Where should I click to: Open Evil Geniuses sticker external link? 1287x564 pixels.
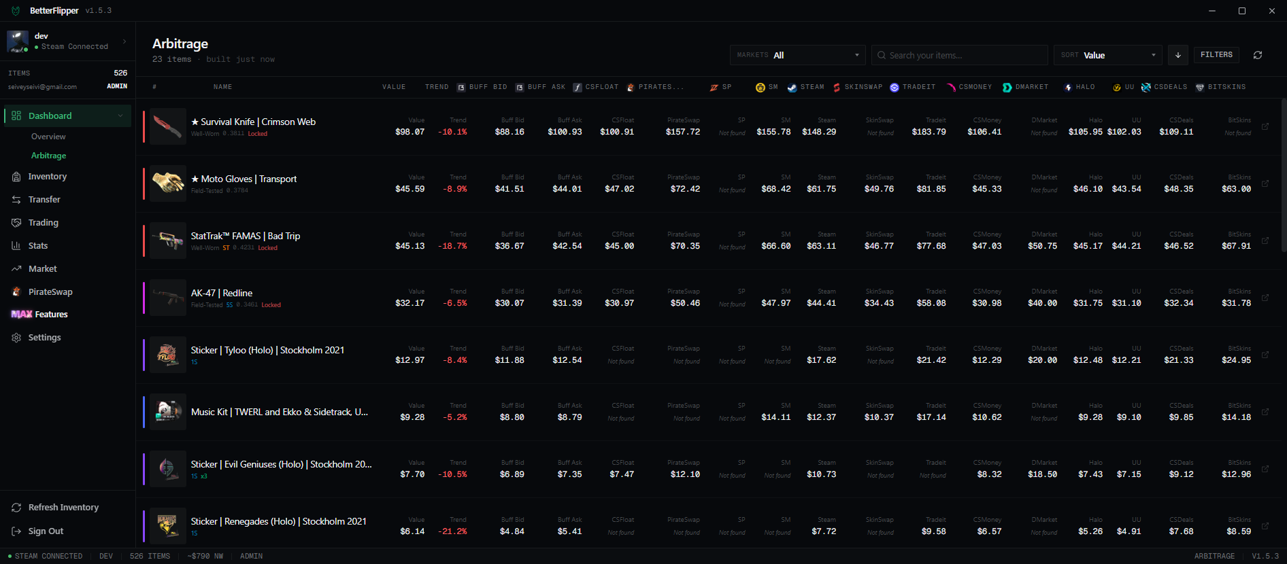[1265, 469]
